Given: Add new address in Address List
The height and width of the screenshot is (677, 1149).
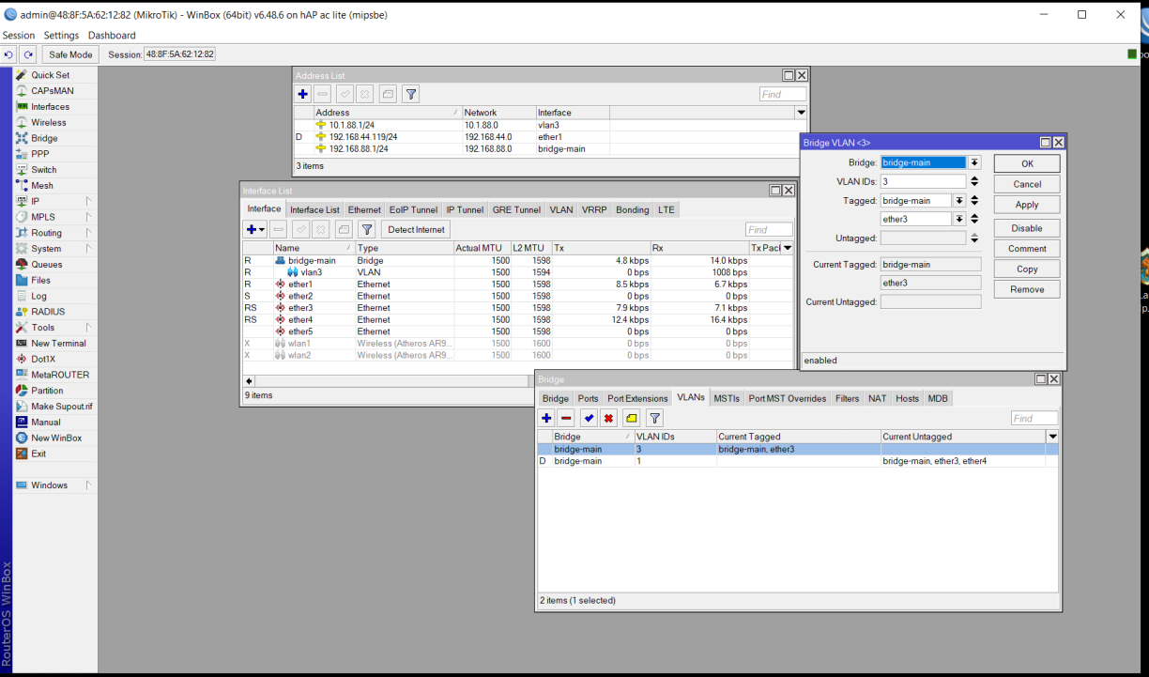Looking at the screenshot, I should pyautogui.click(x=302, y=94).
